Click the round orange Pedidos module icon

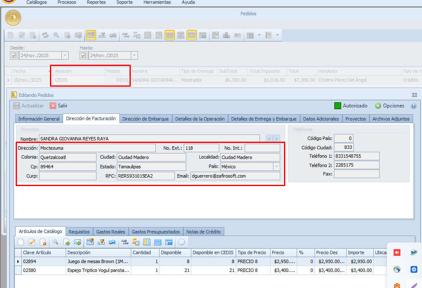(13, 18)
